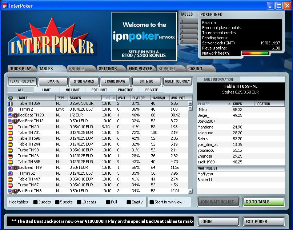
Task: Show Sit & Go tournaments
Action: [x=146, y=81]
